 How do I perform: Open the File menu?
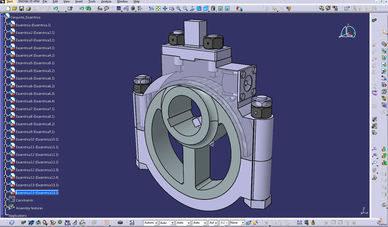[45, 2]
